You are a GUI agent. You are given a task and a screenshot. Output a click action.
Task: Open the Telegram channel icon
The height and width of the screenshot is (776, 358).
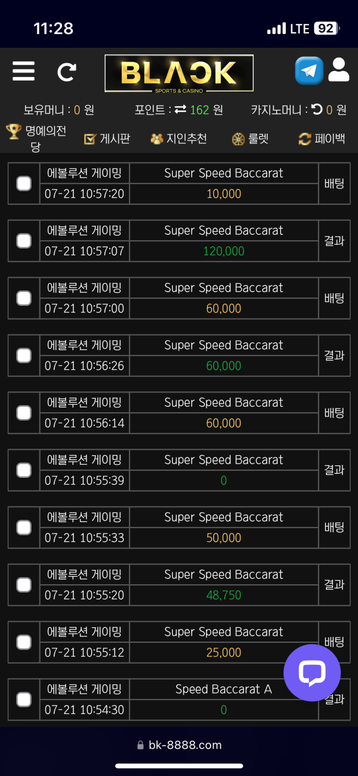[x=308, y=71]
